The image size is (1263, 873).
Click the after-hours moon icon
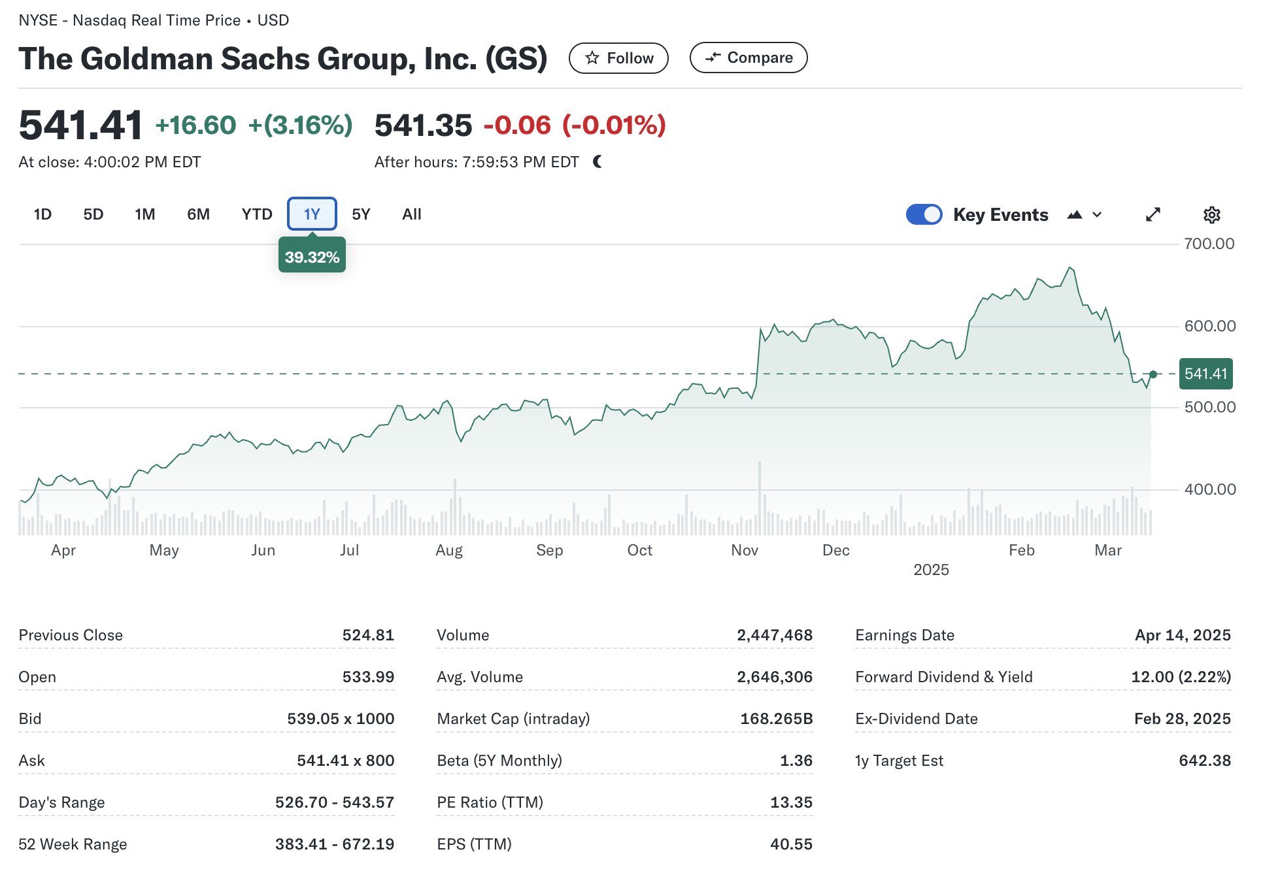[x=598, y=161]
